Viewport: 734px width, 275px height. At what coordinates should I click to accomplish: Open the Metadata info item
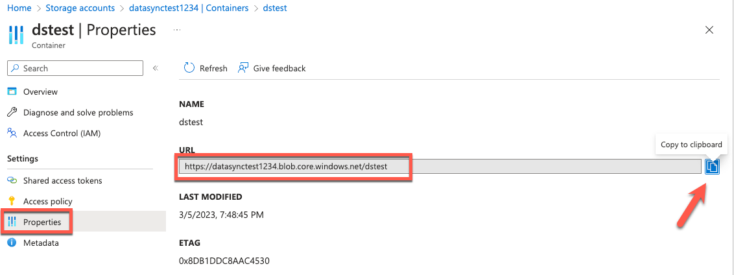(41, 243)
